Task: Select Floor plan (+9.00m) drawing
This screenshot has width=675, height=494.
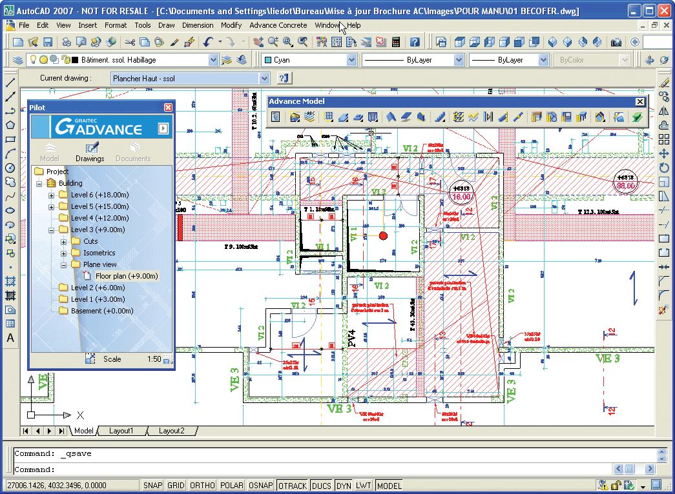Action: 126,276
